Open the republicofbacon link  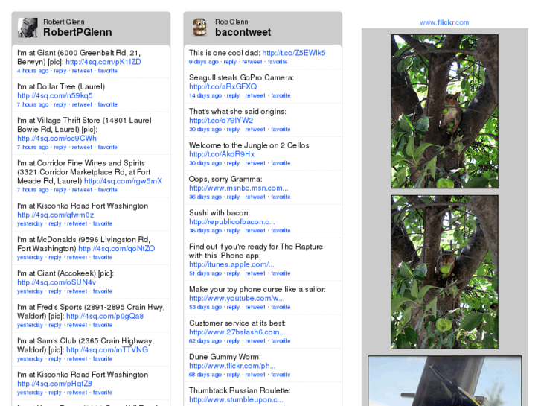point(232,222)
